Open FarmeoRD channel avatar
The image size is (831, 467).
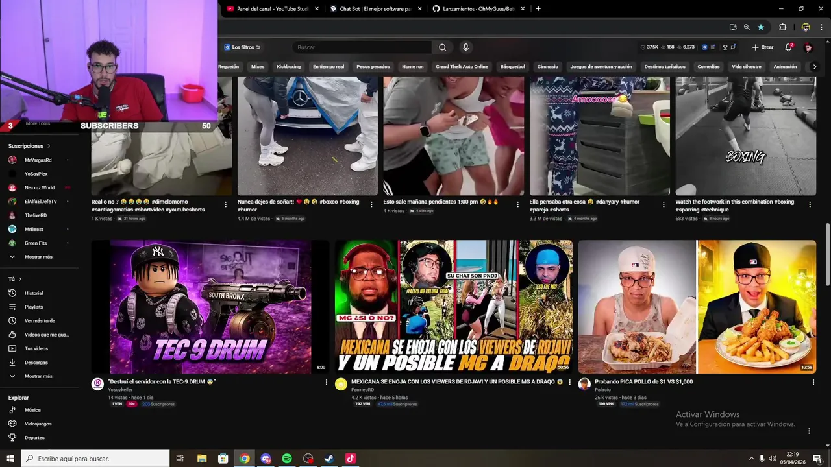coord(341,384)
